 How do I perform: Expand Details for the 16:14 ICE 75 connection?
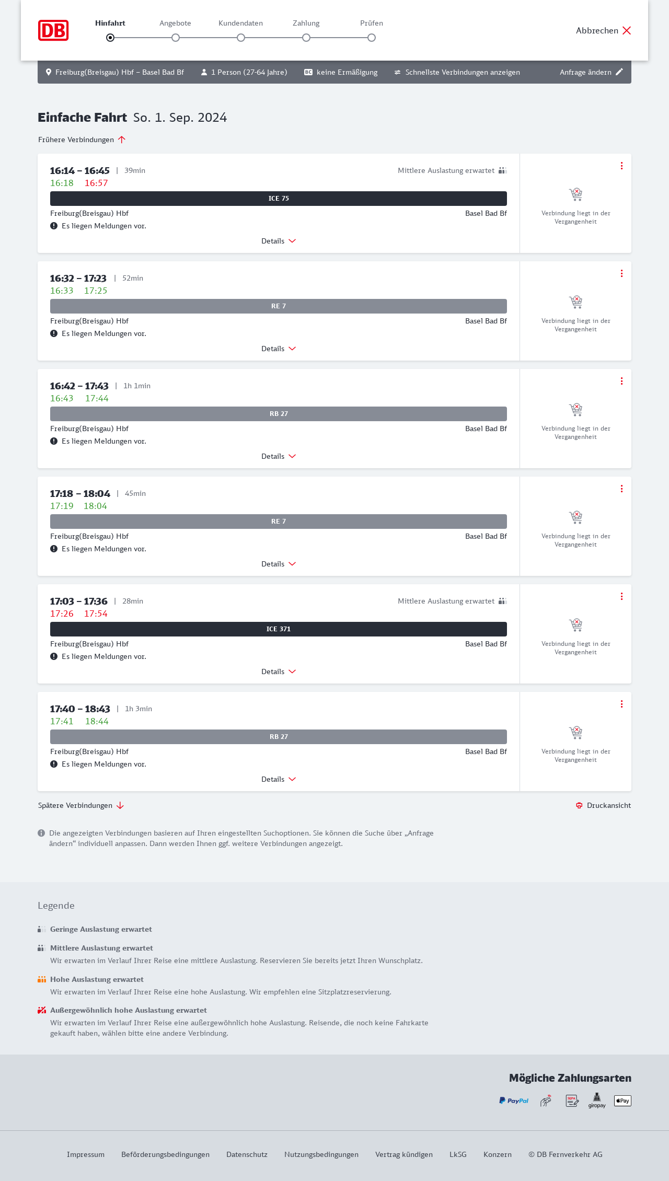(279, 241)
